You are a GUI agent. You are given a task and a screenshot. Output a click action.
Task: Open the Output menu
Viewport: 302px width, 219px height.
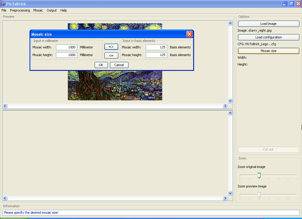52,10
